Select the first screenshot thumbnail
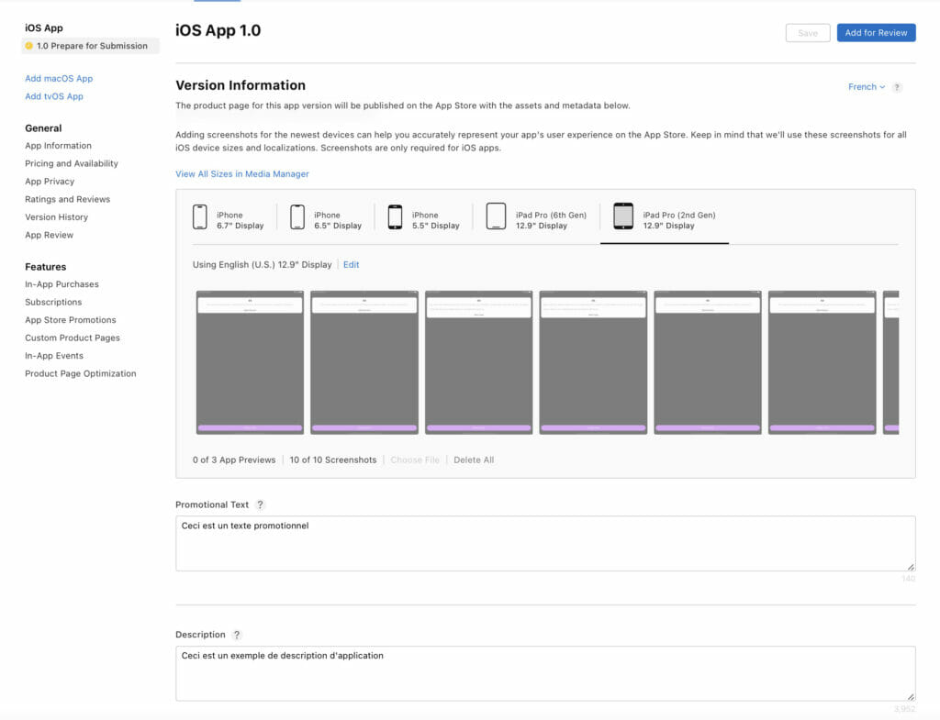 (x=250, y=362)
